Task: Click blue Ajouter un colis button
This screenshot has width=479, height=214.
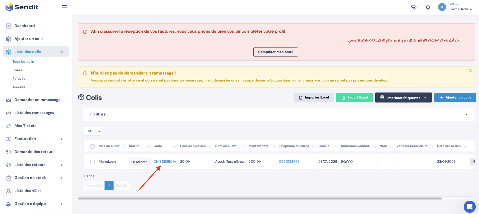Action: (455, 97)
